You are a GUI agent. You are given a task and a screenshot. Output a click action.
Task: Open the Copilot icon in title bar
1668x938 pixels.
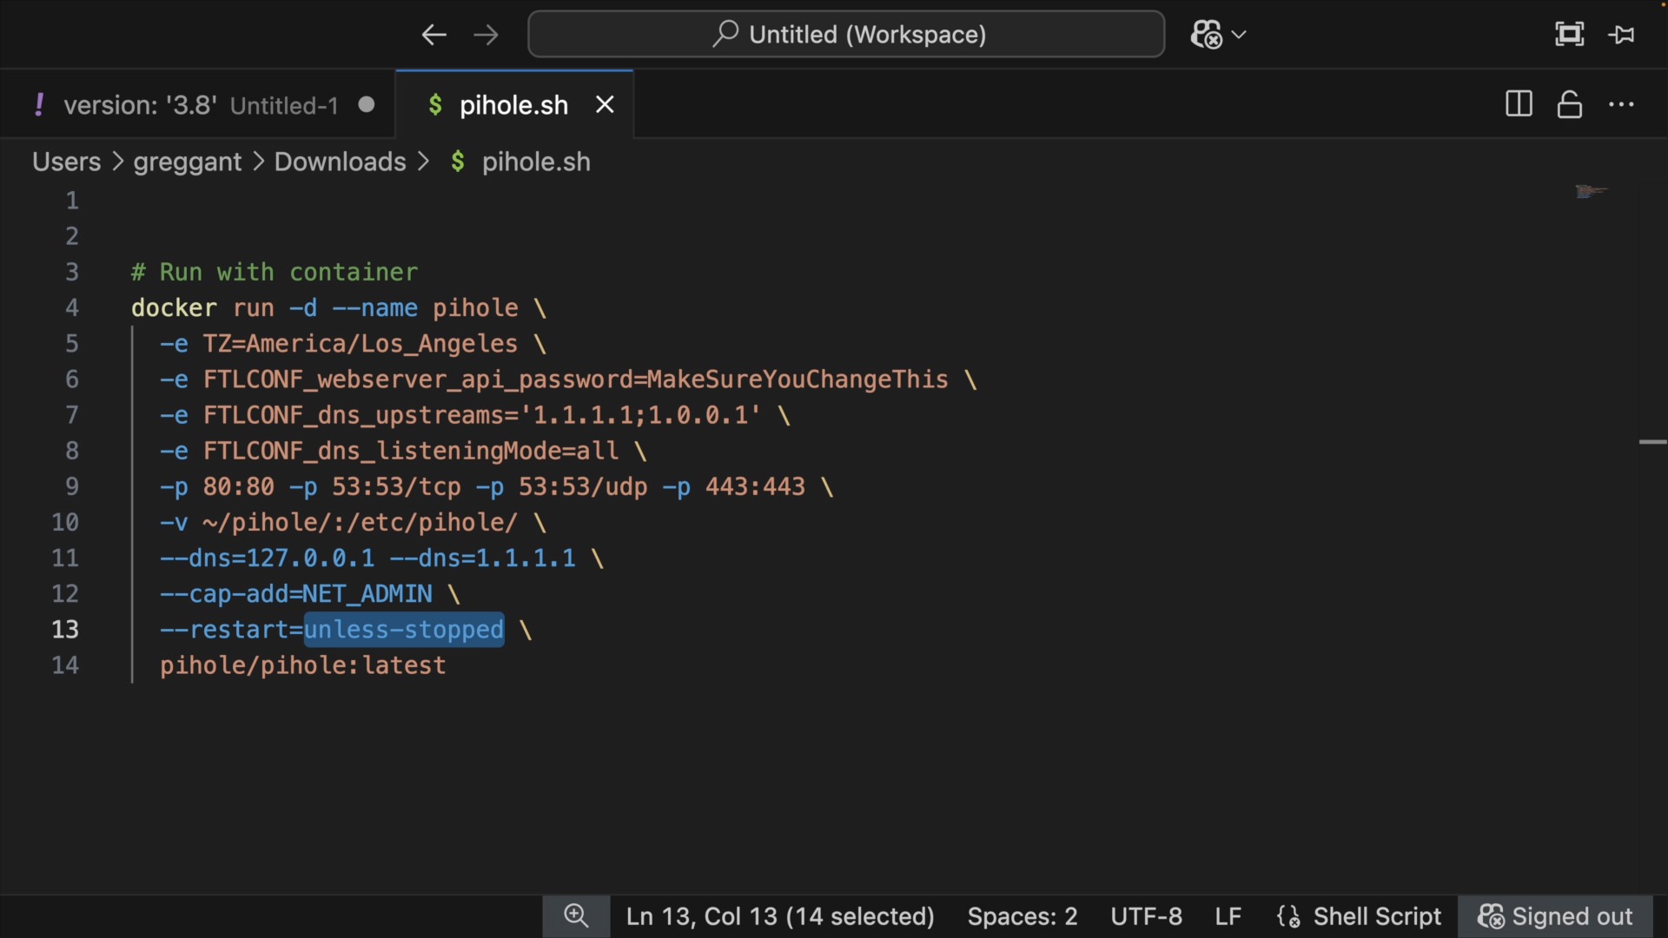(x=1207, y=35)
